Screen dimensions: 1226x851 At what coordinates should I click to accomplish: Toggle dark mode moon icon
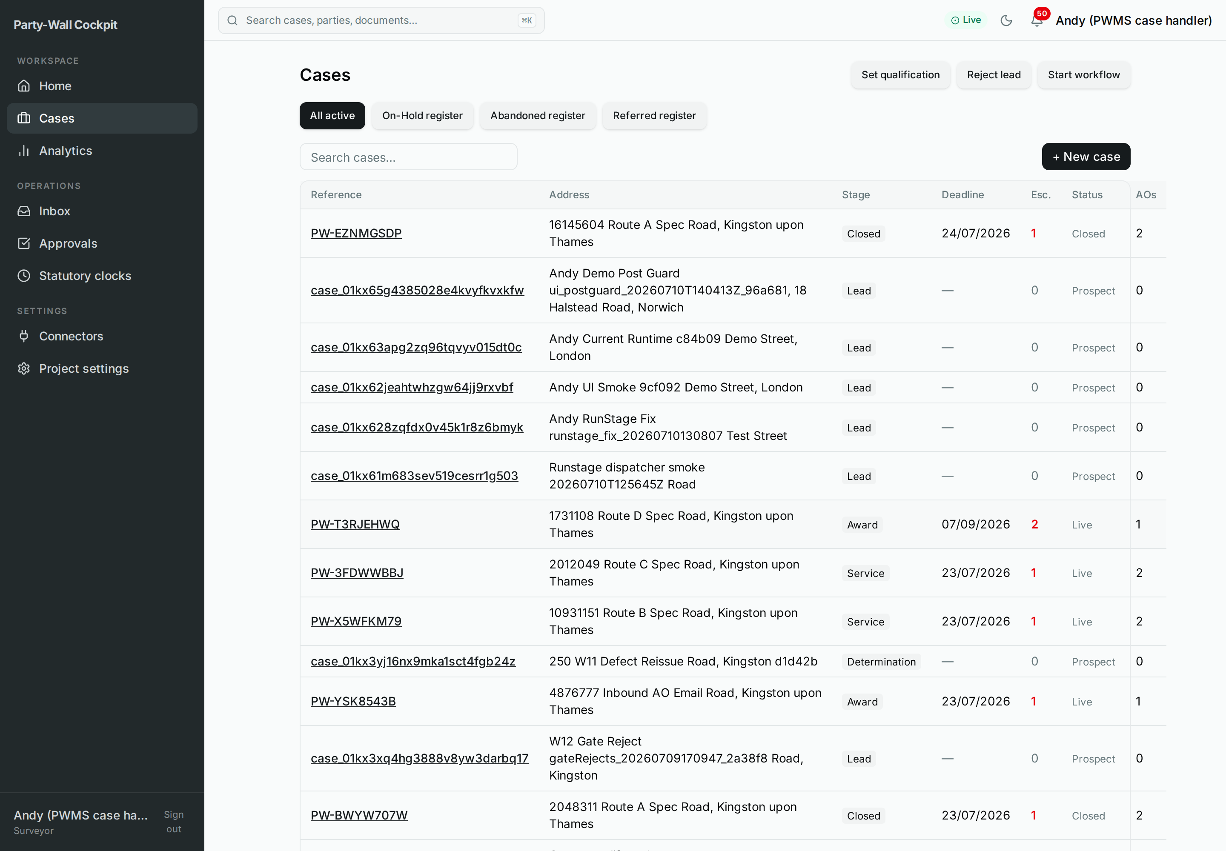coord(1006,20)
